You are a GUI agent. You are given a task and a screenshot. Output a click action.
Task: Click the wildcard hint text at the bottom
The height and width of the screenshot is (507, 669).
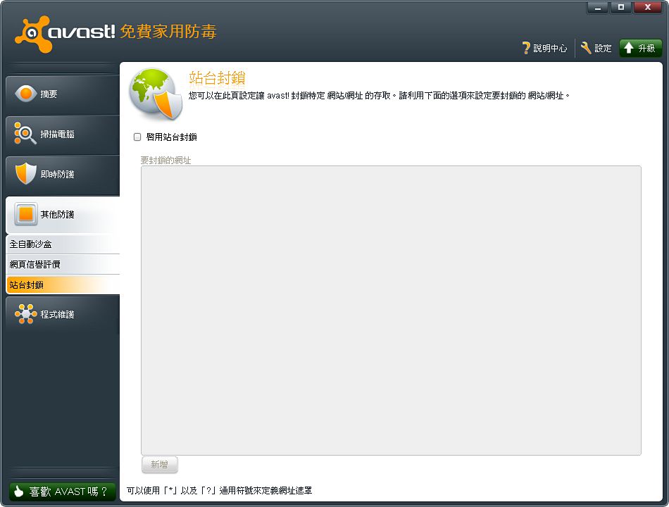click(x=219, y=491)
